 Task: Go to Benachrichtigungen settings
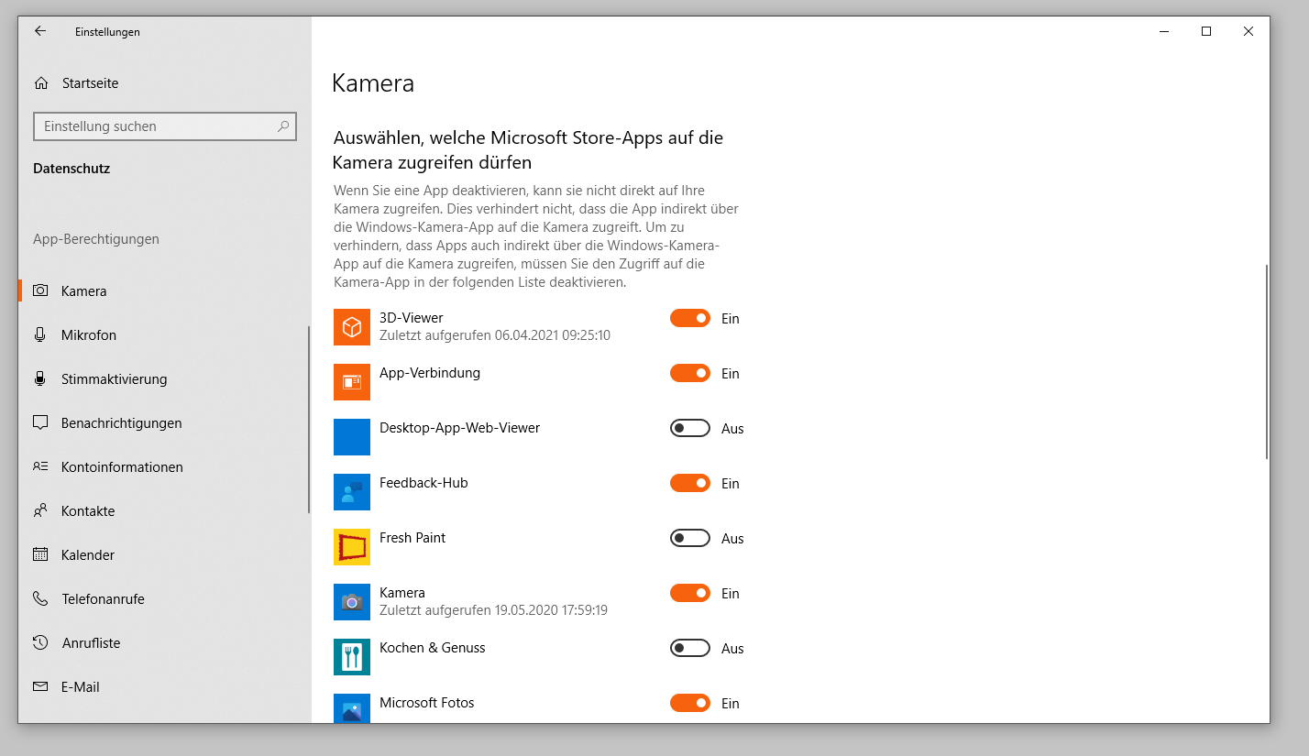(121, 423)
